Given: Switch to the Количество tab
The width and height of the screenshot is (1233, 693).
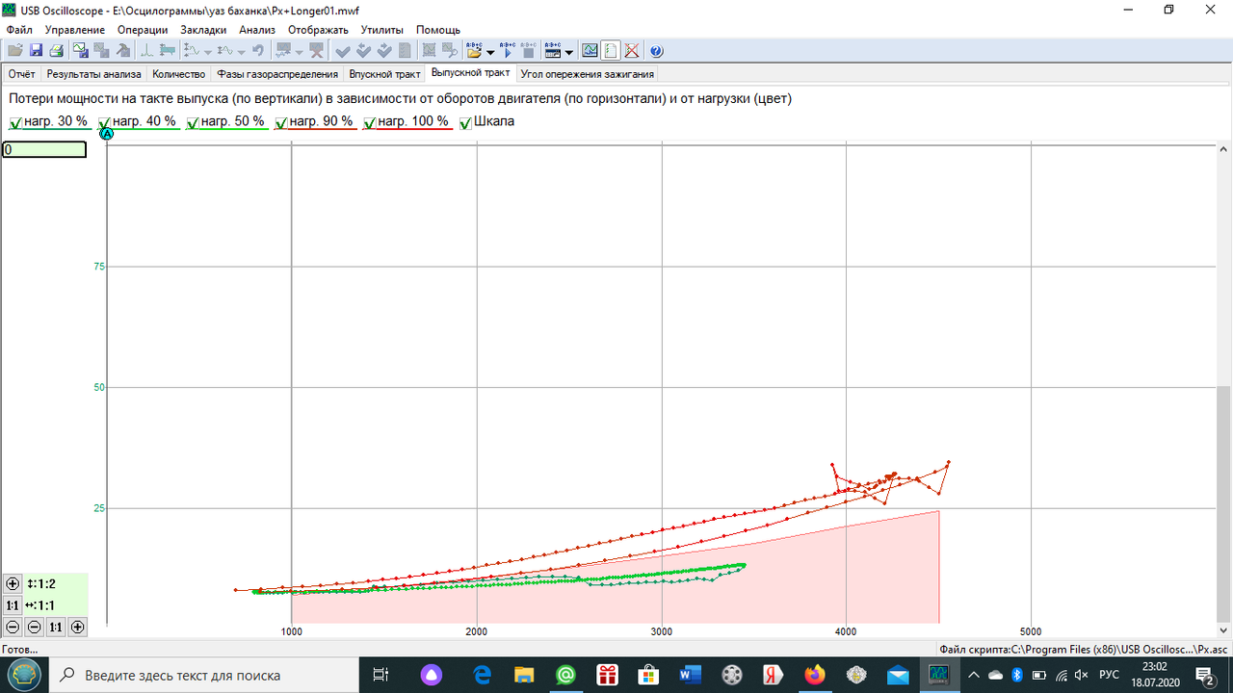Looking at the screenshot, I should 179,74.
